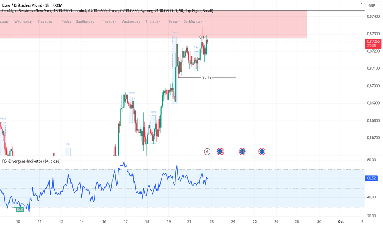Click the date 17 on the time axis

(126, 221)
